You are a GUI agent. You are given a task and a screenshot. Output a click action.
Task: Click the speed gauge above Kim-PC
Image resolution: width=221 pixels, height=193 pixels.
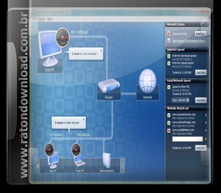click(x=49, y=149)
